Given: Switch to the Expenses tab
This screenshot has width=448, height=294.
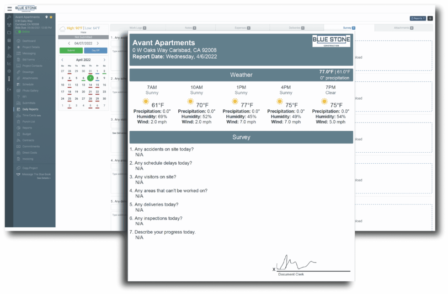Looking at the screenshot, I should 242,27.
